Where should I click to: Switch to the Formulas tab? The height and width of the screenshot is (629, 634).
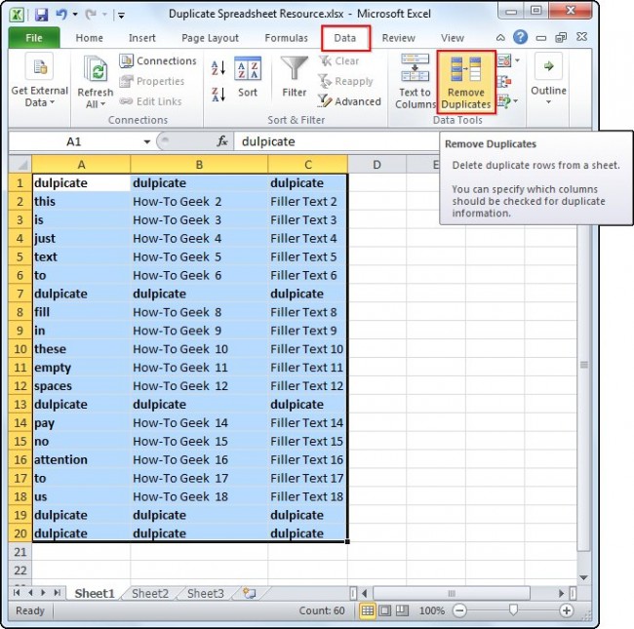(x=286, y=38)
